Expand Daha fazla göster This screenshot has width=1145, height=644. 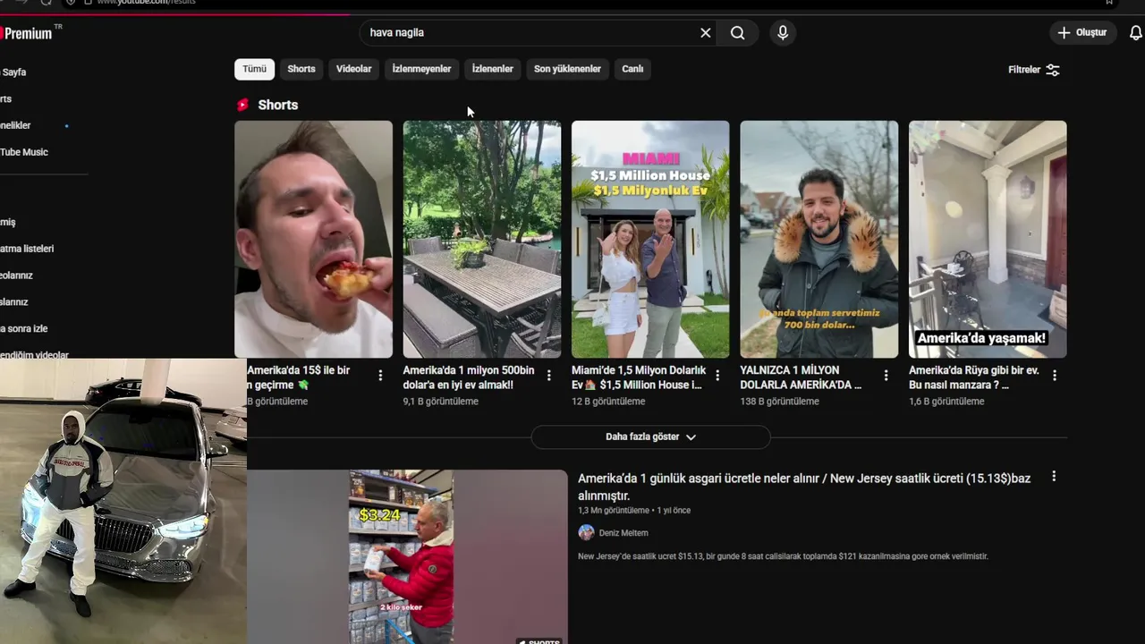(x=650, y=437)
